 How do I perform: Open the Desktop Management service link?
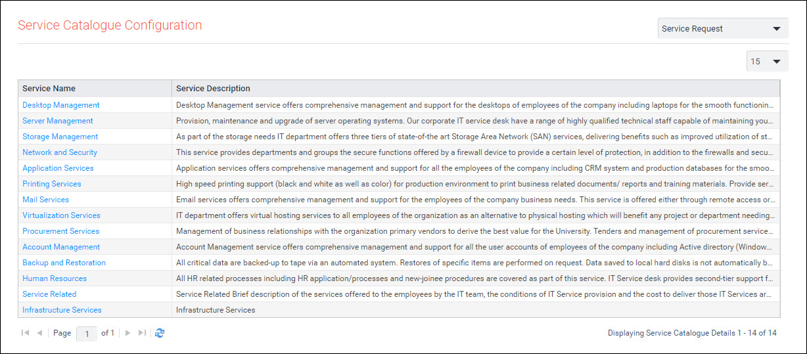[61, 105]
